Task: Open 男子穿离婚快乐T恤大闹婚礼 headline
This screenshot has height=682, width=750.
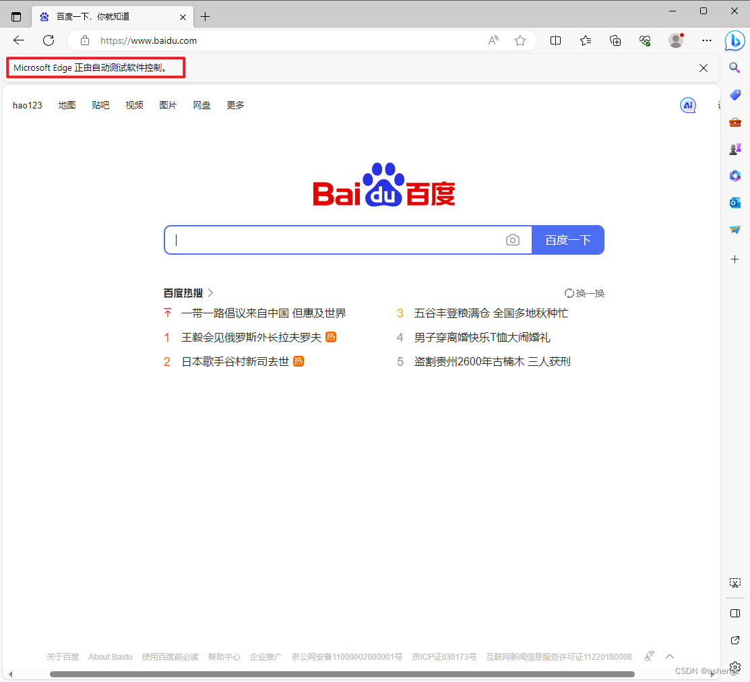Action: tap(482, 337)
